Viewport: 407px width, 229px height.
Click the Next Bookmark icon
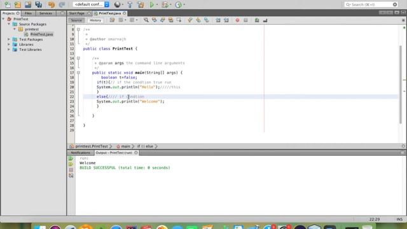198,20
